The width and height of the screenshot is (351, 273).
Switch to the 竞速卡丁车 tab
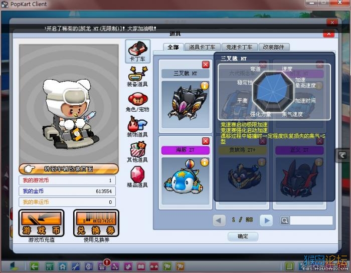click(239, 47)
